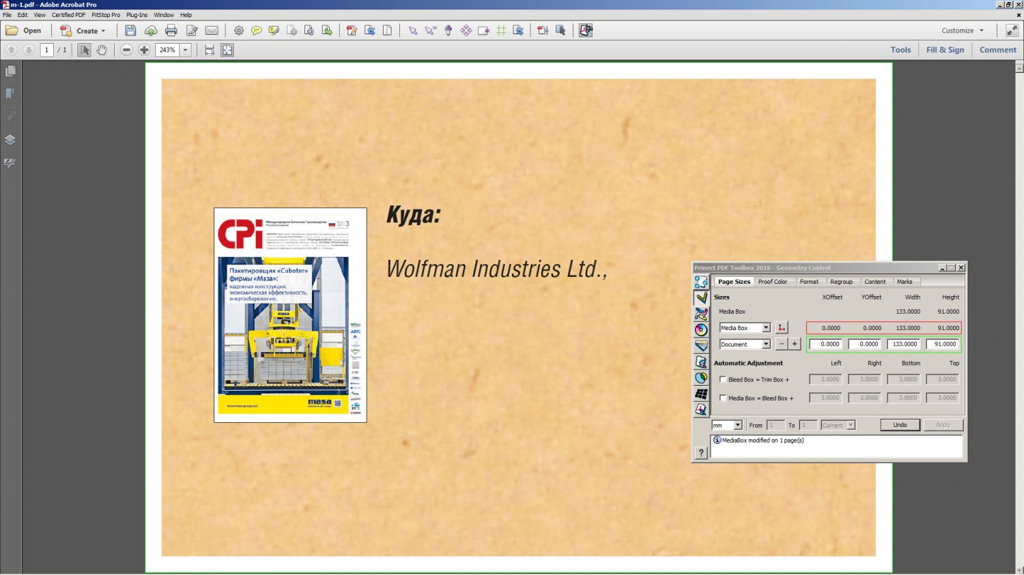Click the pencil edit document icon
The height and width of the screenshot is (575, 1024).
tap(192, 31)
